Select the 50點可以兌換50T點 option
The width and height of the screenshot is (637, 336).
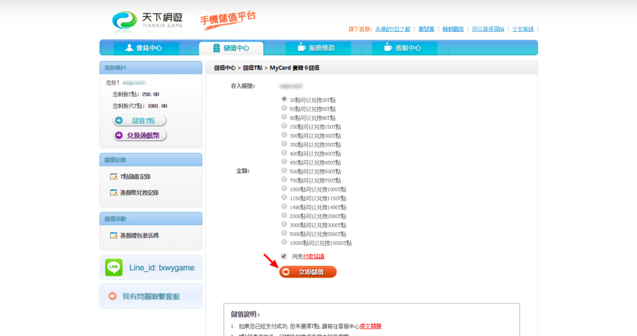click(x=284, y=108)
